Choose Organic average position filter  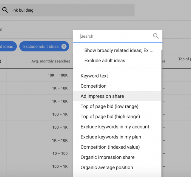click(107, 167)
